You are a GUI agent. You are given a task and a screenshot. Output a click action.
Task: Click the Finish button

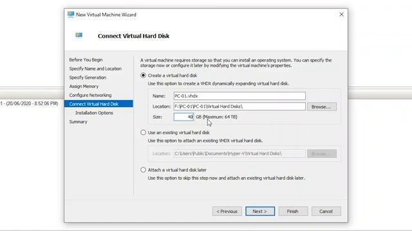point(293,211)
